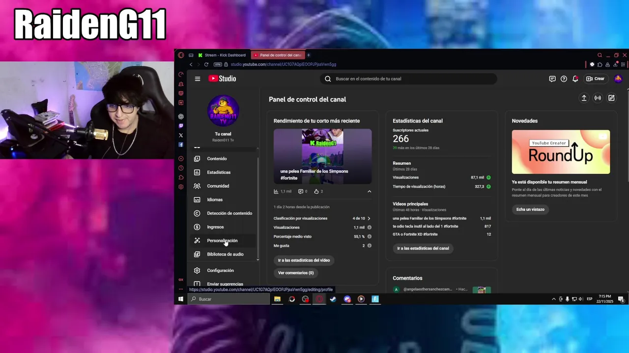Focus the Buscar en el contenido search field
The image size is (629, 353).
coord(408,78)
